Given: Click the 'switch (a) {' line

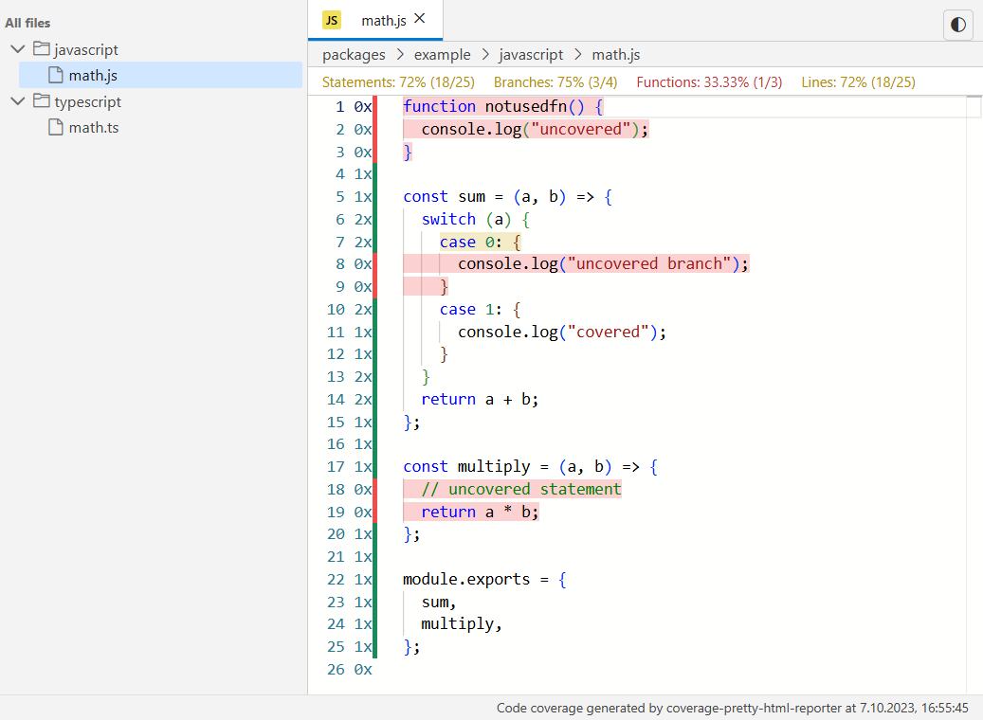Looking at the screenshot, I should click(476, 220).
